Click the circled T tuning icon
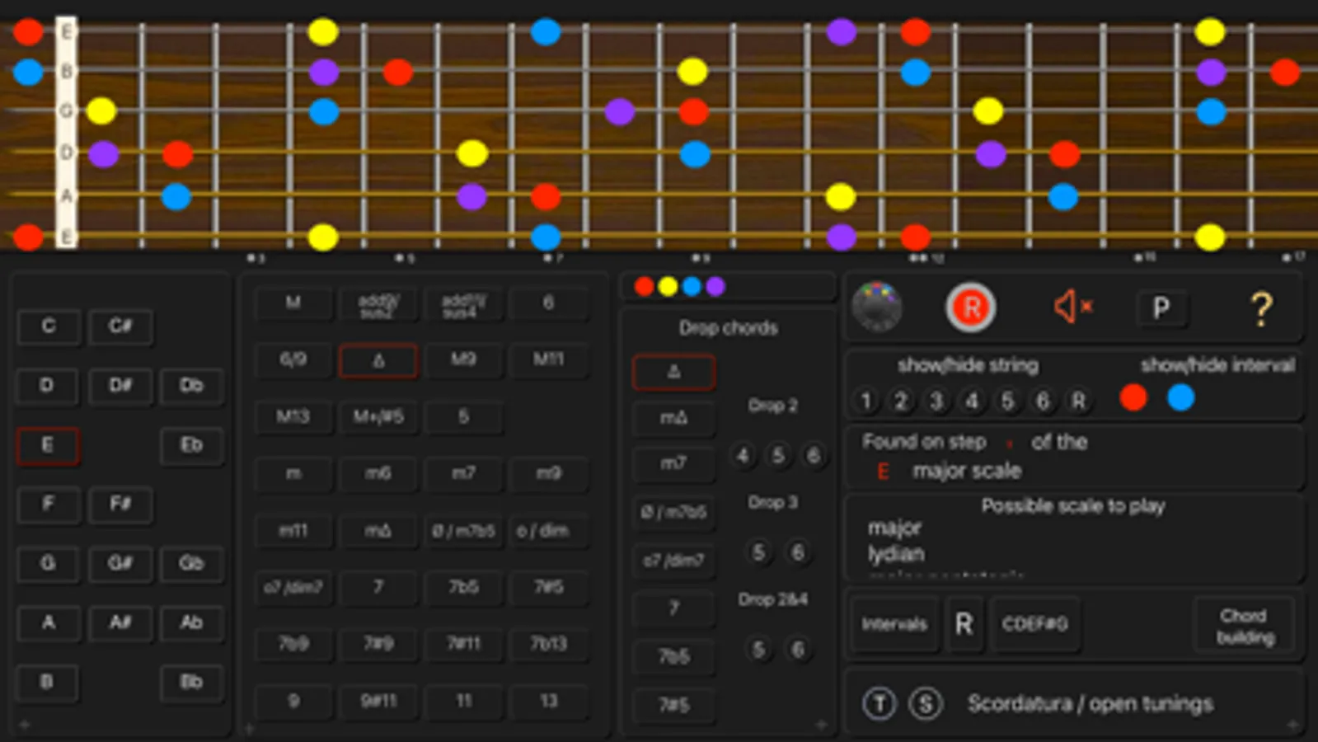This screenshot has width=1318, height=742. 879,703
